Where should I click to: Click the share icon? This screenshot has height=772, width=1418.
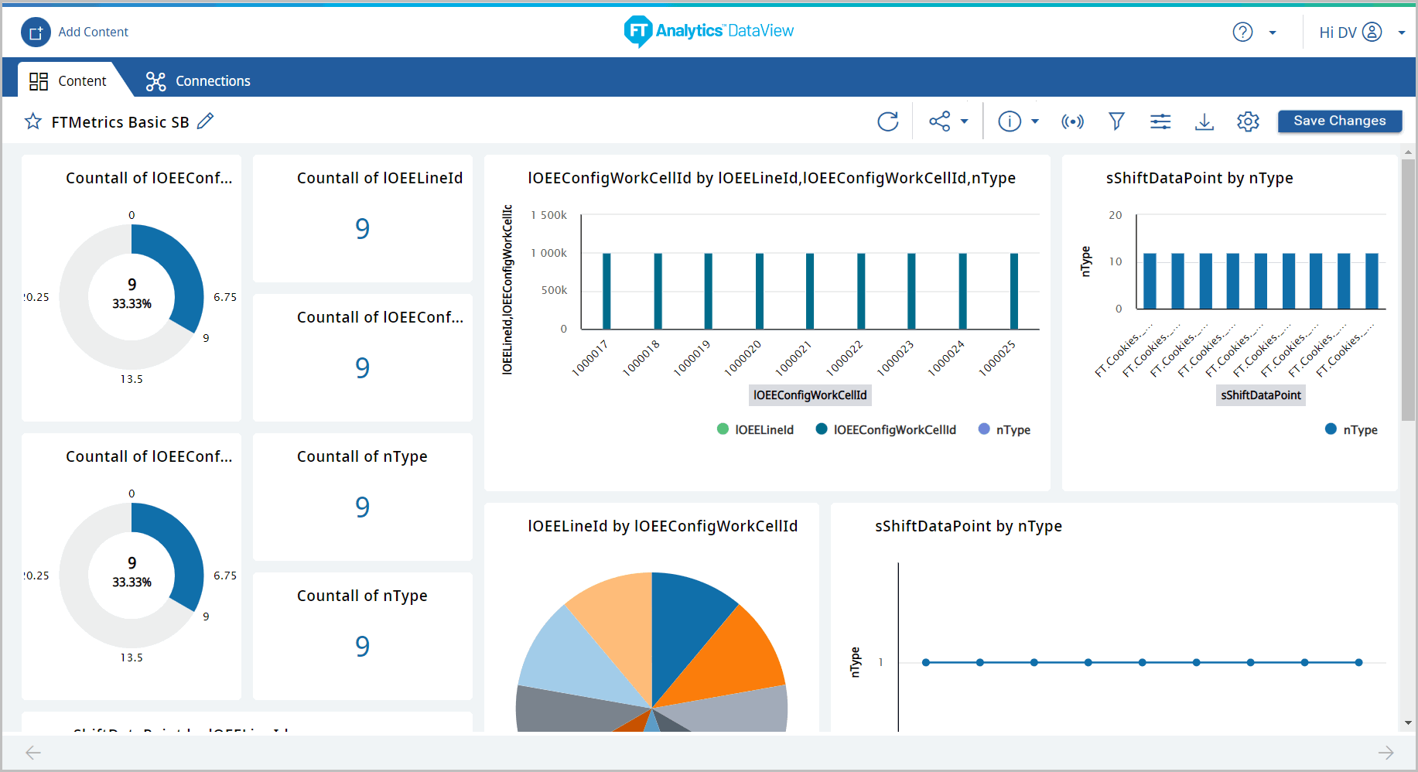(939, 121)
